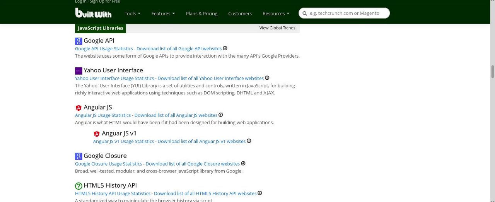Download list of all Angular JS websites
This screenshot has width=495, height=202.
[x=176, y=115]
